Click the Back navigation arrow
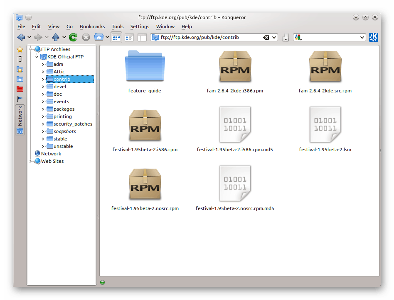 [x=21, y=37]
